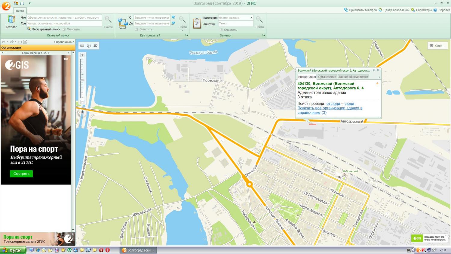Click the map rotation tool icon

89,46
